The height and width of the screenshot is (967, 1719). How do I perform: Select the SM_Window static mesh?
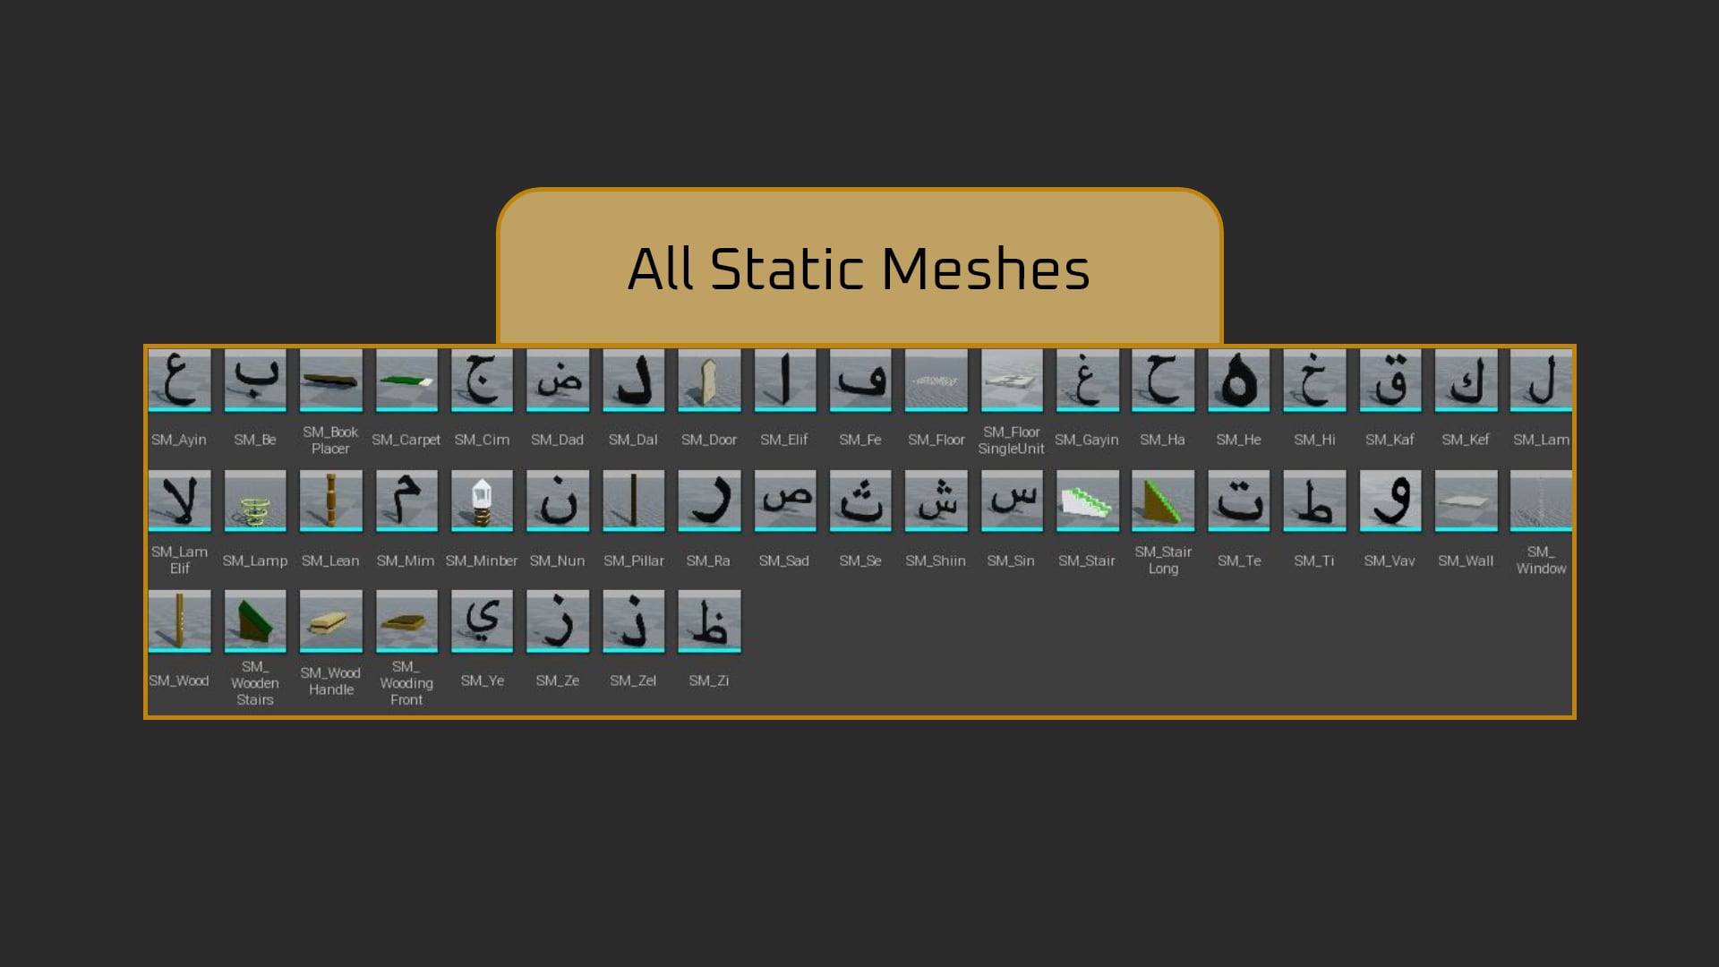1542,501
